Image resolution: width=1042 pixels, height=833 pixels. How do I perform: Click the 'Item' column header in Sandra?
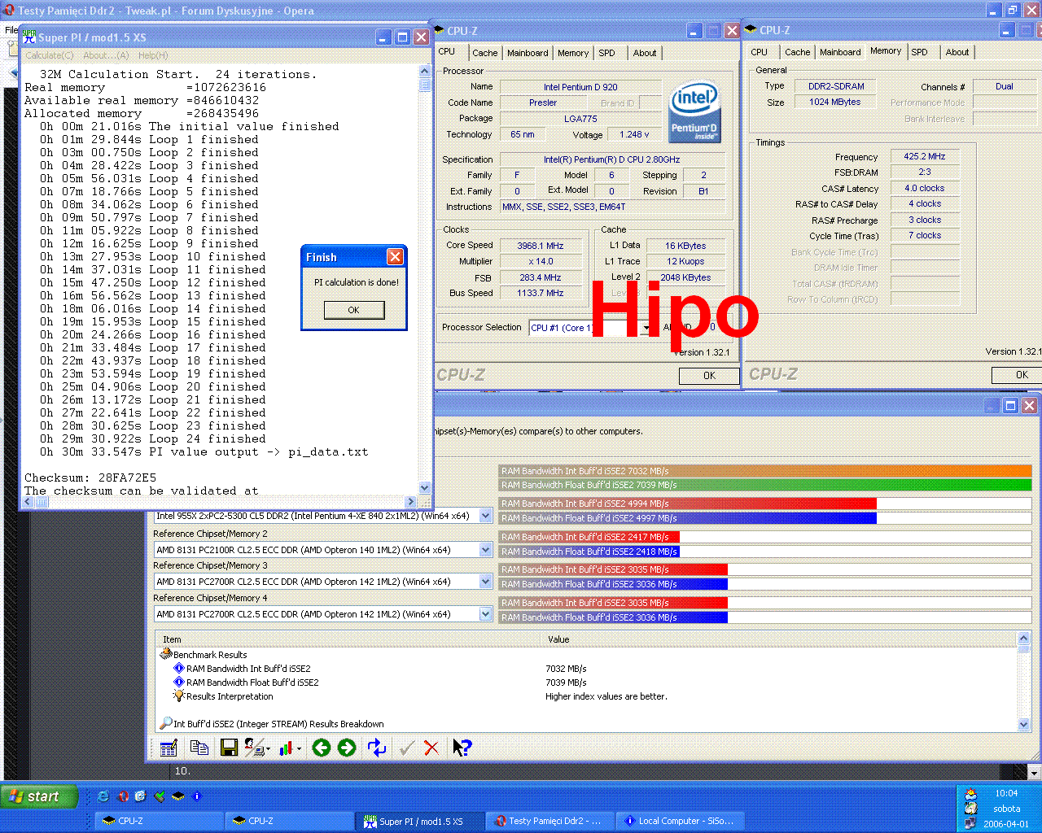pyautogui.click(x=349, y=639)
